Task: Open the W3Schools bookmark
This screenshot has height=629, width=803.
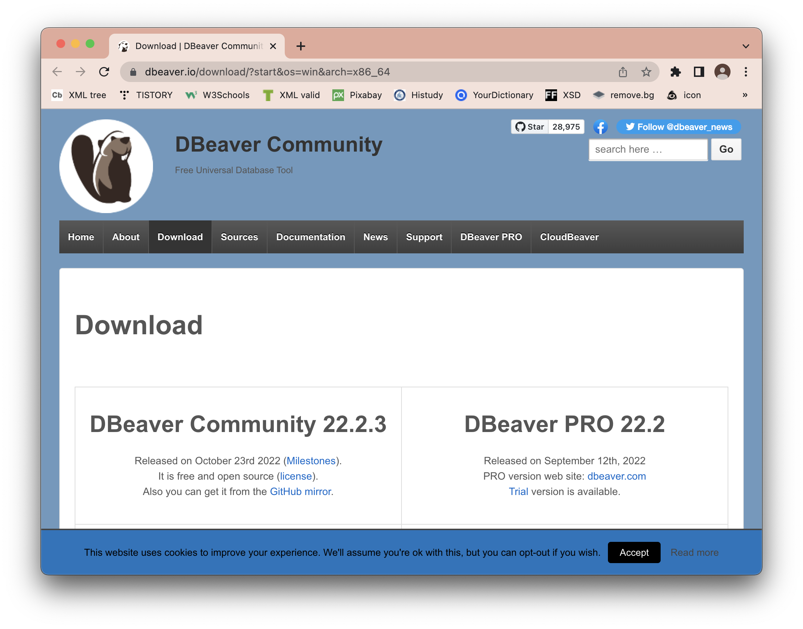Action: click(218, 95)
